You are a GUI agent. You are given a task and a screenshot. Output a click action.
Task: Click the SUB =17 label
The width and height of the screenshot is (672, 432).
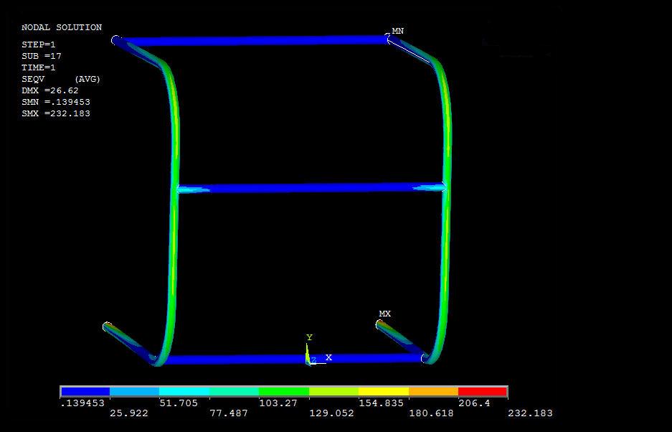(42, 56)
